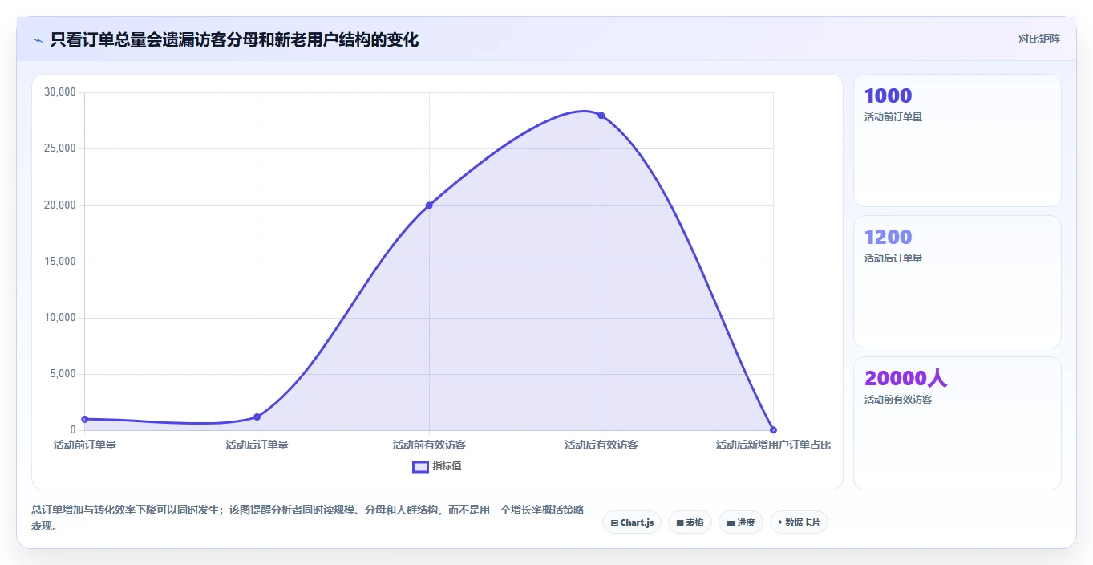Click the lightning icon beside the title

click(38, 39)
